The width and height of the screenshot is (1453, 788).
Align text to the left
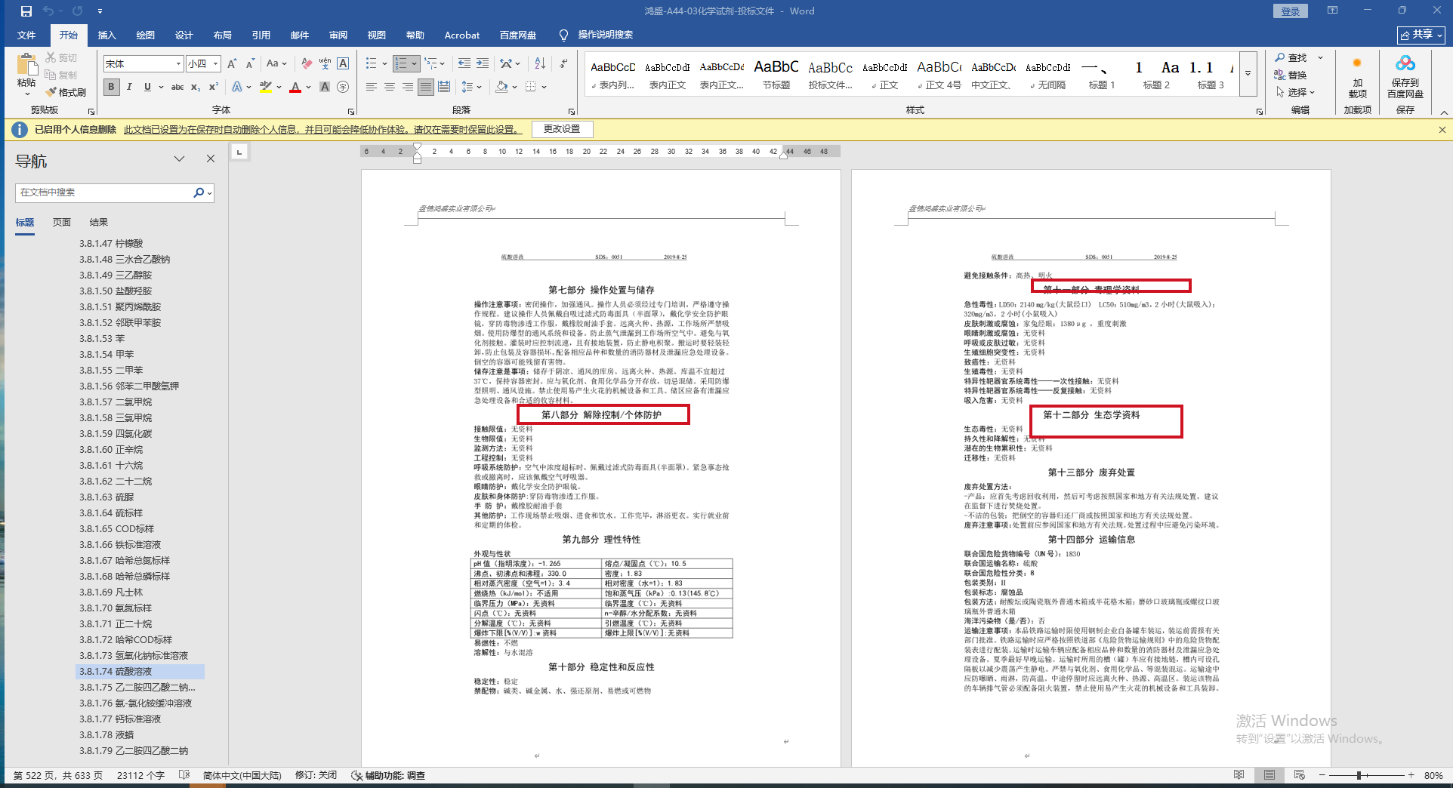371,87
